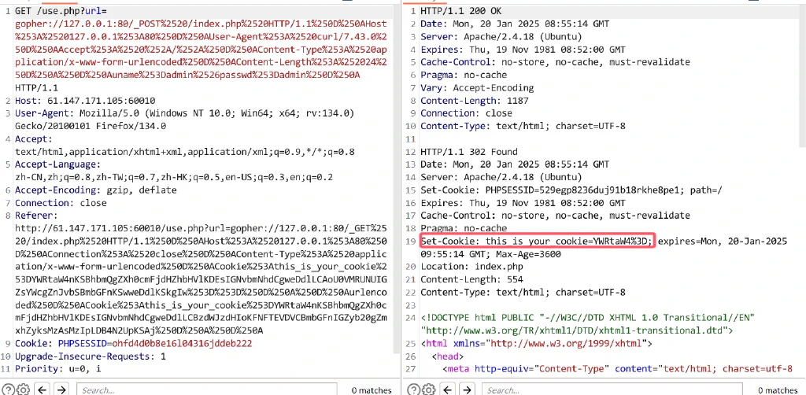Click "Connection: close" on response line 9
Image resolution: width=806 pixels, height=395 pixels.
point(466,113)
